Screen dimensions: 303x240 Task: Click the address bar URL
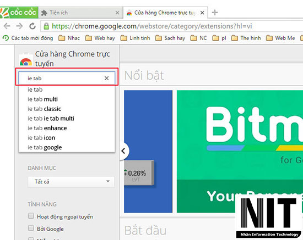[x=152, y=26]
